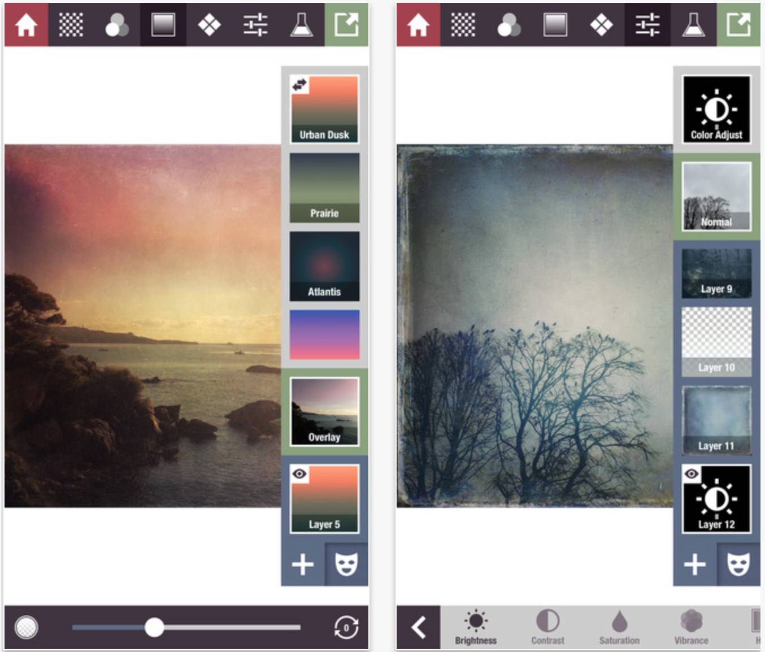Select the Prairie gradient
This screenshot has height=652, width=765.
tap(324, 188)
